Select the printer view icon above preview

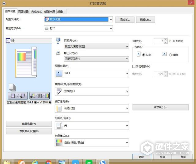click(x=12, y=41)
